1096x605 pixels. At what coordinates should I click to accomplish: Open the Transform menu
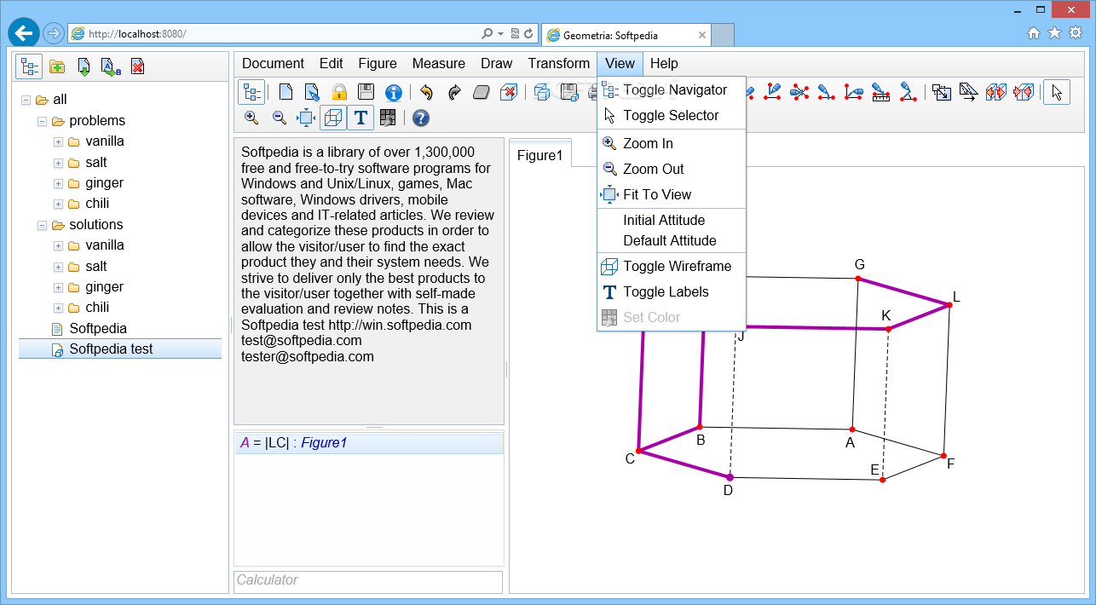559,63
